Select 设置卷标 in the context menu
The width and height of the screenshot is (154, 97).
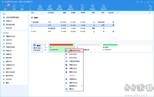74,79
